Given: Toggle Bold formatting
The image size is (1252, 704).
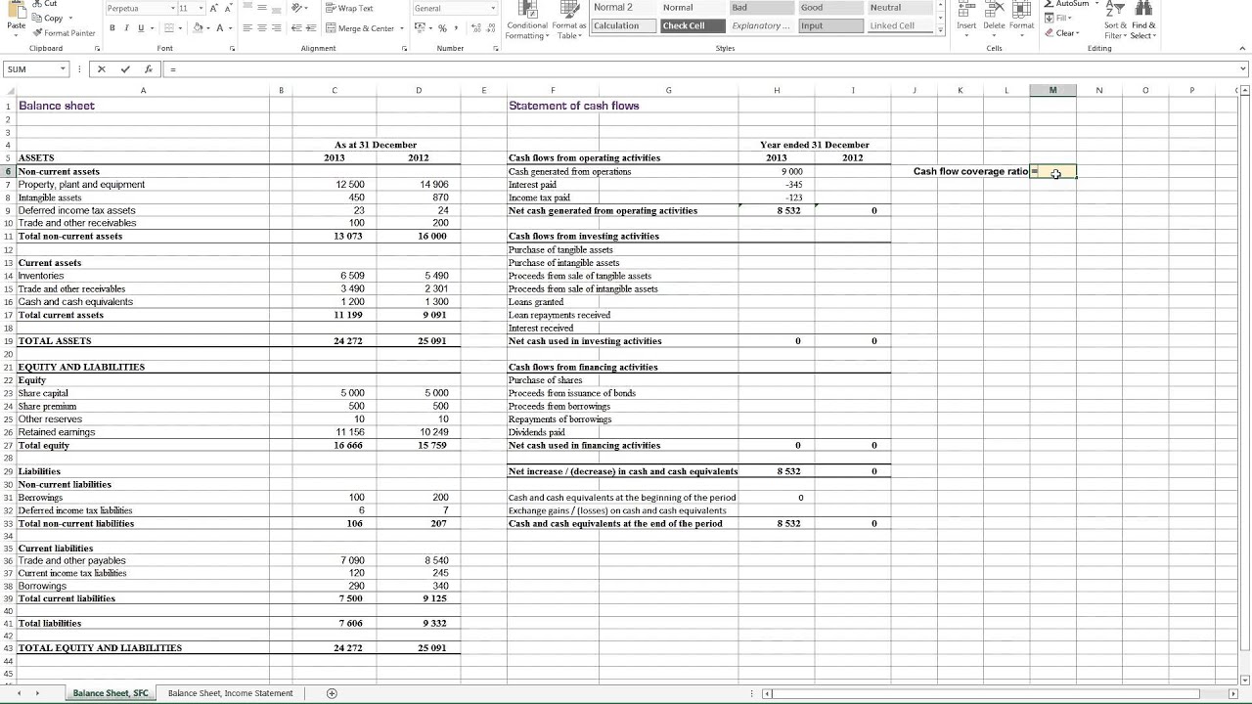Looking at the screenshot, I should click(112, 28).
